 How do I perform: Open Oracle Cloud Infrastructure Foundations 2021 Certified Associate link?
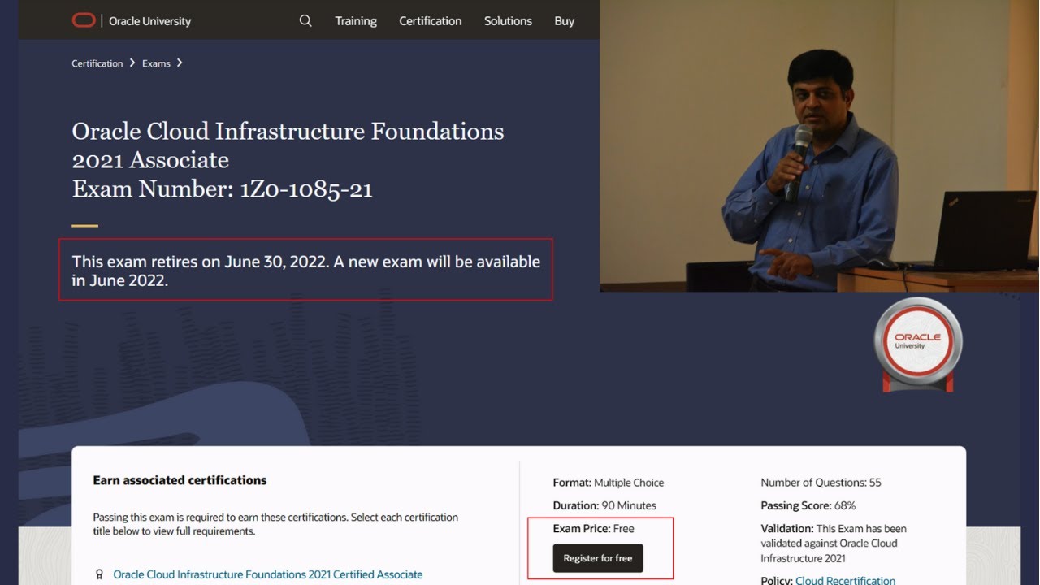click(268, 574)
